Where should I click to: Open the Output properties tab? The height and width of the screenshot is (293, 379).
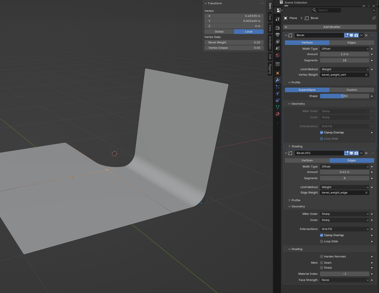tap(277, 34)
